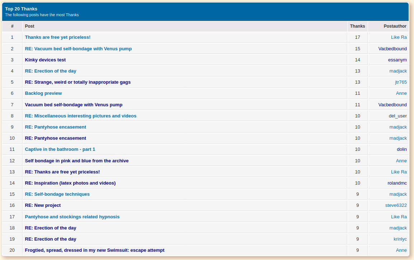Open the 'Frogtied, spread, dressed in my new Swimsuit' post
Image resolution: width=414 pixels, height=260 pixels.
tap(94, 250)
